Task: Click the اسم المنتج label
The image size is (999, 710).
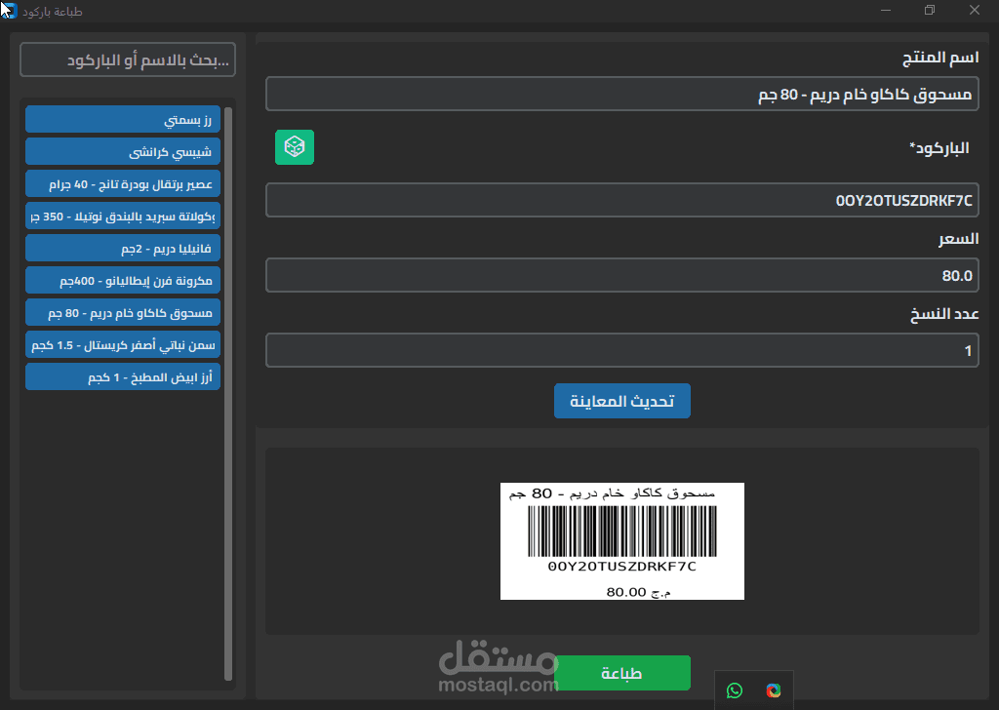Action: (x=940, y=58)
